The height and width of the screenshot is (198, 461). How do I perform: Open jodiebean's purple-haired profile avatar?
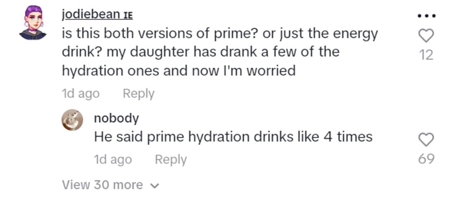tap(33, 23)
